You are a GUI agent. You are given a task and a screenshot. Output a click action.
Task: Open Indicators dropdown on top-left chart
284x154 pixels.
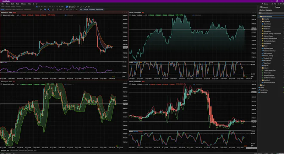tap(70, 15)
